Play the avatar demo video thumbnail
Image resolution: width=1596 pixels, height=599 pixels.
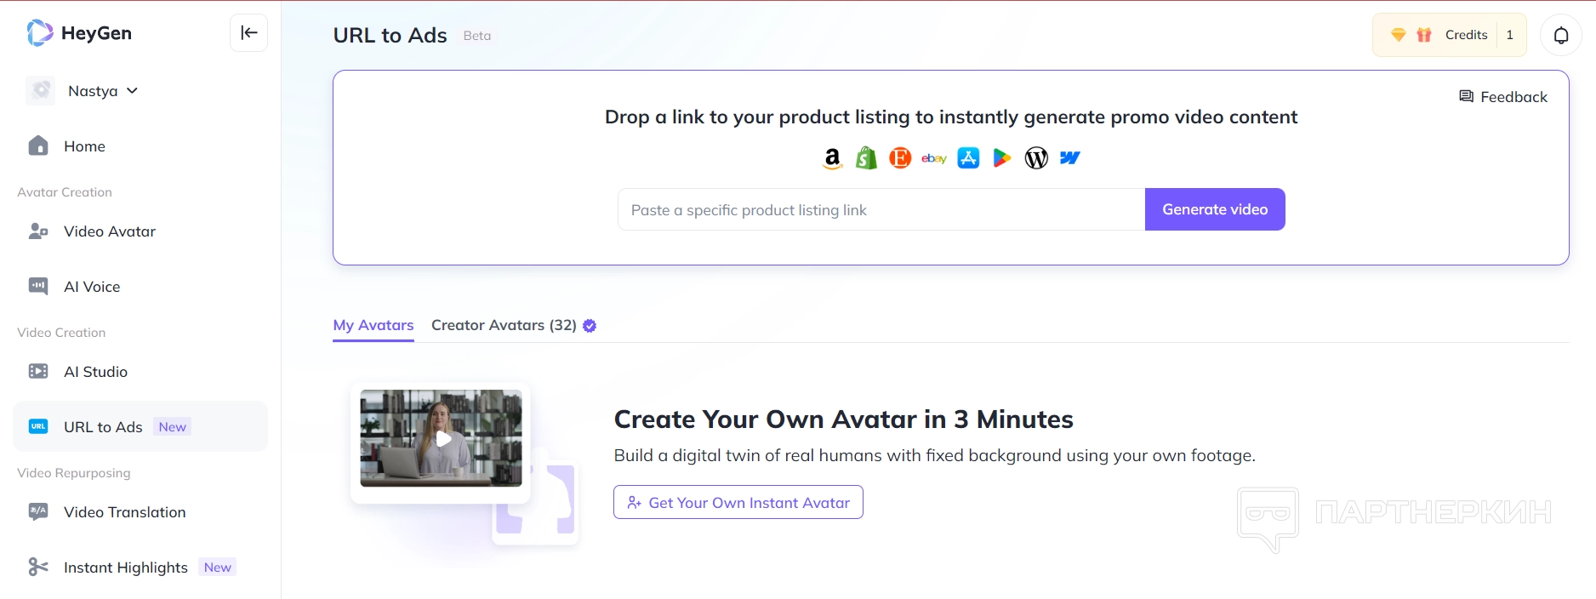pos(442,439)
